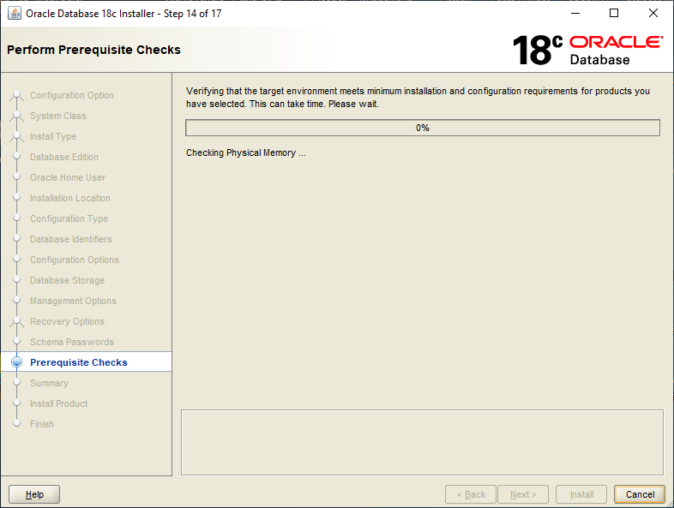Maximize the installer window
Viewport: 674px width, 508px height.
click(x=614, y=14)
